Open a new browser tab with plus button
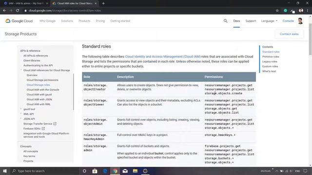The image size is (312, 175). [x=103, y=3]
